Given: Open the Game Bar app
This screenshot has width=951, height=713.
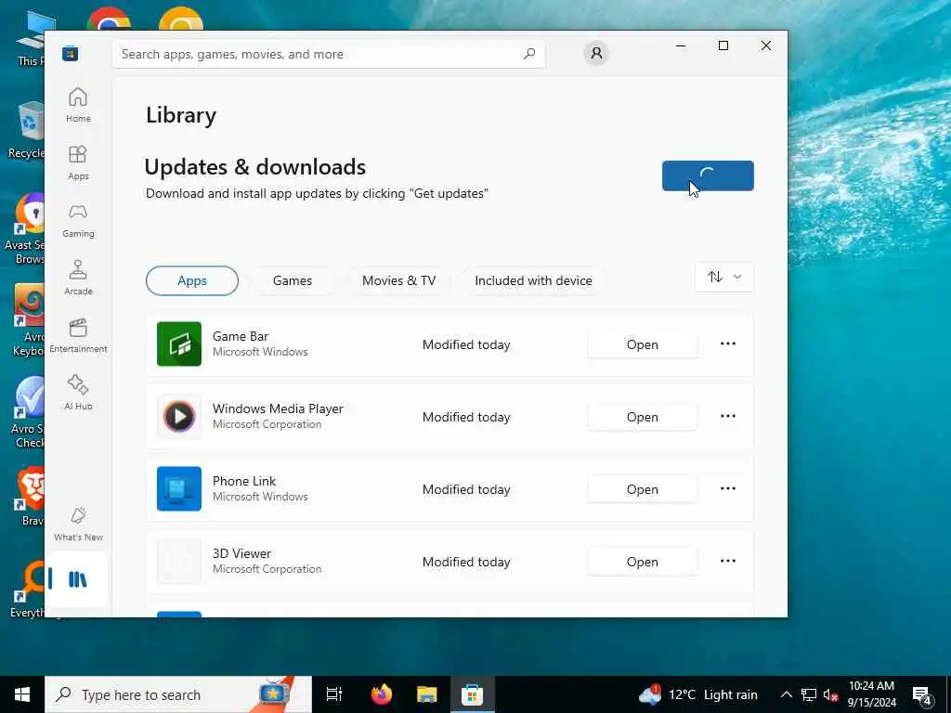Looking at the screenshot, I should pyautogui.click(x=643, y=344).
